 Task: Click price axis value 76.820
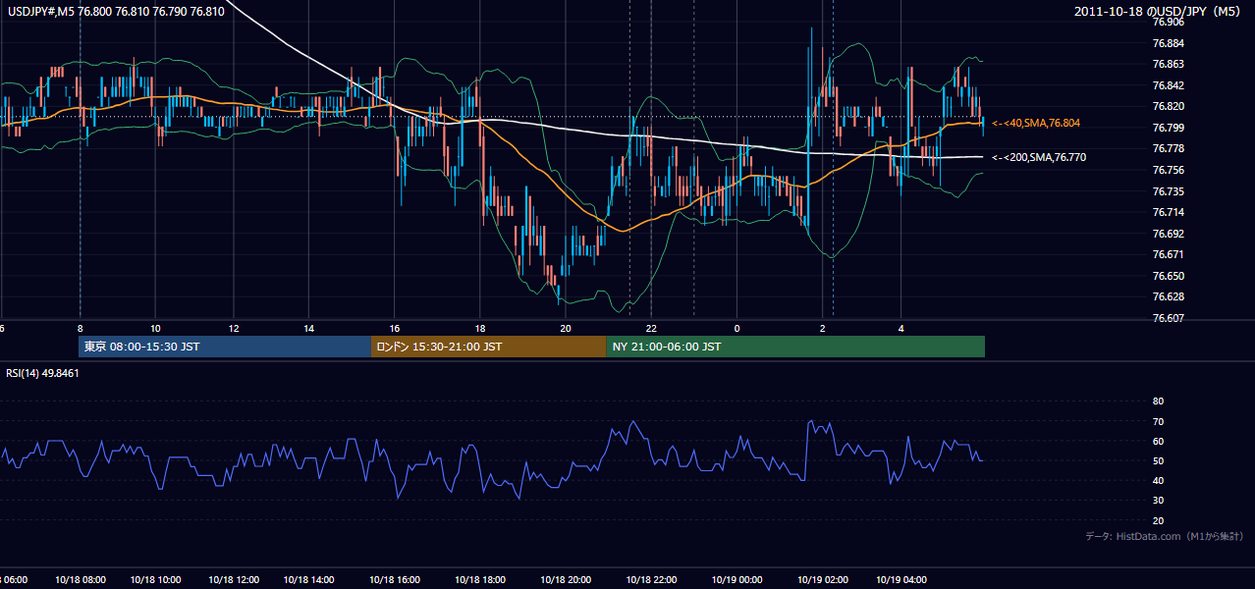click(x=1168, y=106)
